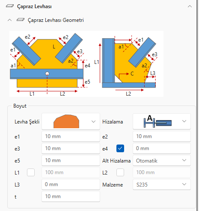Collapse the Çapraz Levhası section chevron
The width and height of the screenshot is (199, 211).
[x=190, y=6]
